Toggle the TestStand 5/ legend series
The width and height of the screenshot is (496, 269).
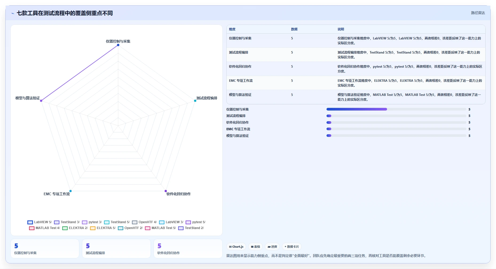point(117,222)
